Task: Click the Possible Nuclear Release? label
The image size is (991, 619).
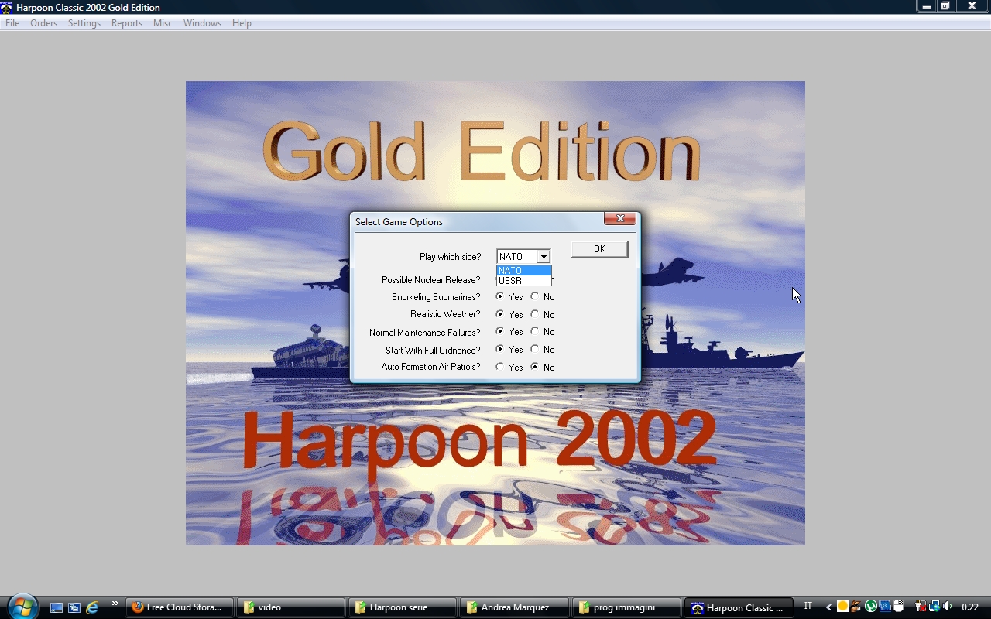Action: (x=430, y=280)
